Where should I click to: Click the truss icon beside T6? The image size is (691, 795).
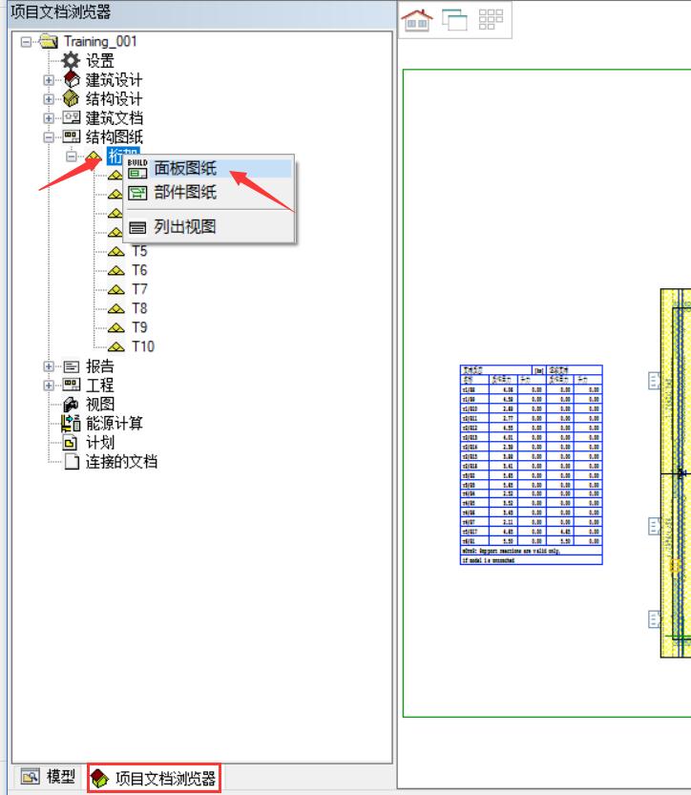116,271
